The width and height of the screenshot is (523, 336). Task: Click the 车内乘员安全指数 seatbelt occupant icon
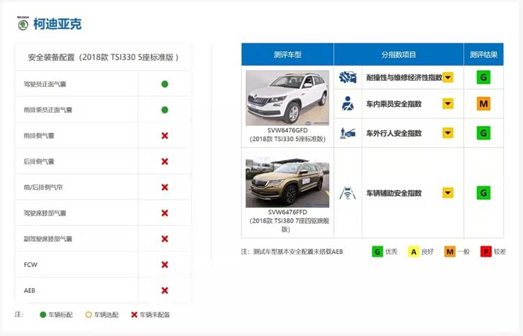pos(348,104)
